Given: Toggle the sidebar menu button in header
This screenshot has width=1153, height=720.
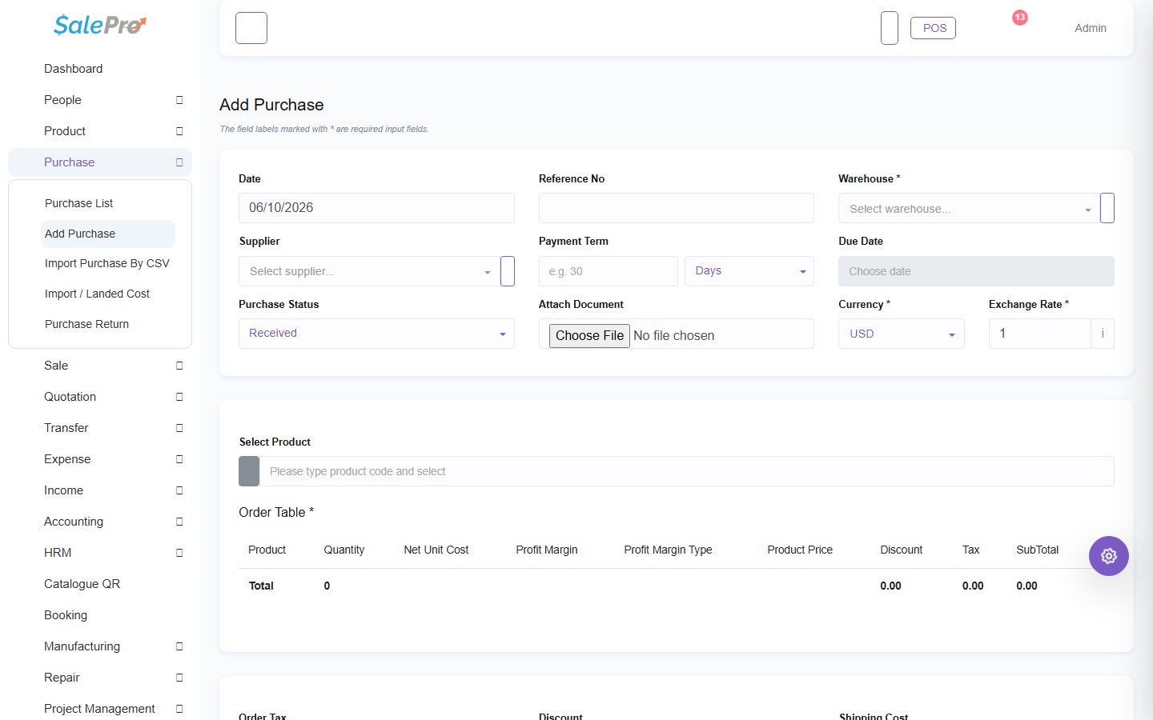Looking at the screenshot, I should coord(251,28).
